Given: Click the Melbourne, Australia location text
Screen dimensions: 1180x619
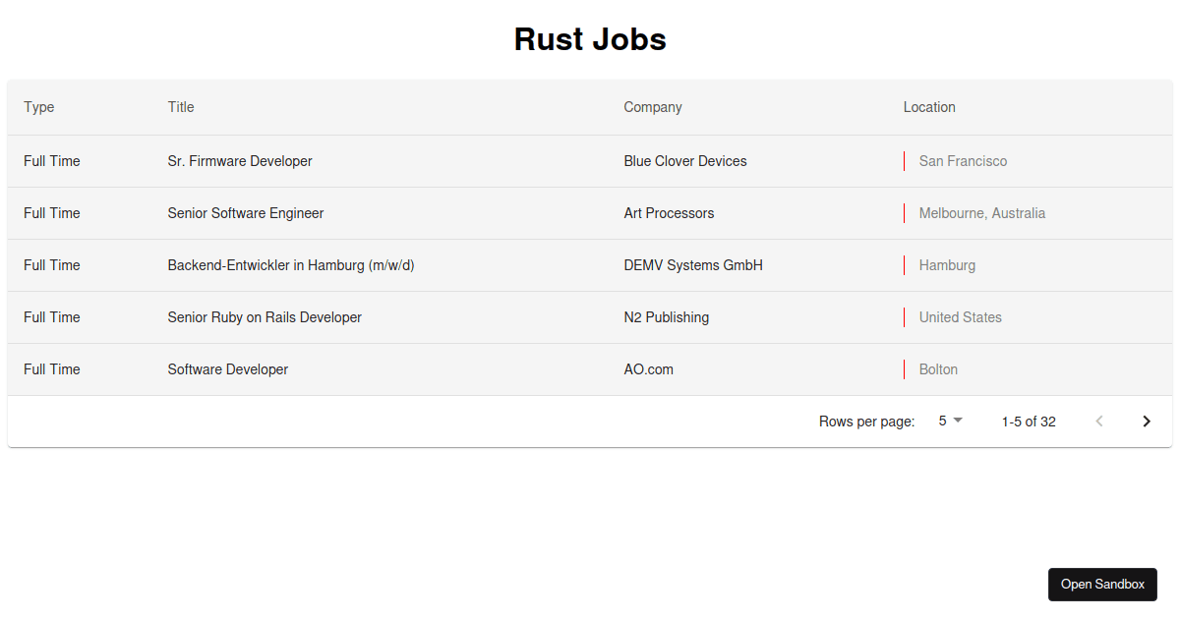Looking at the screenshot, I should click(981, 213).
